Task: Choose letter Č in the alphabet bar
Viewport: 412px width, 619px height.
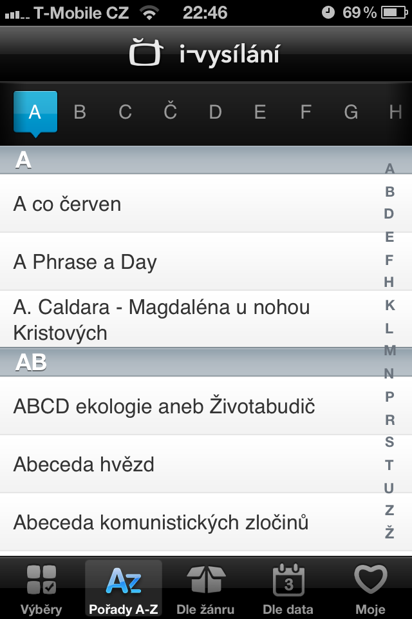Action: click(x=170, y=112)
